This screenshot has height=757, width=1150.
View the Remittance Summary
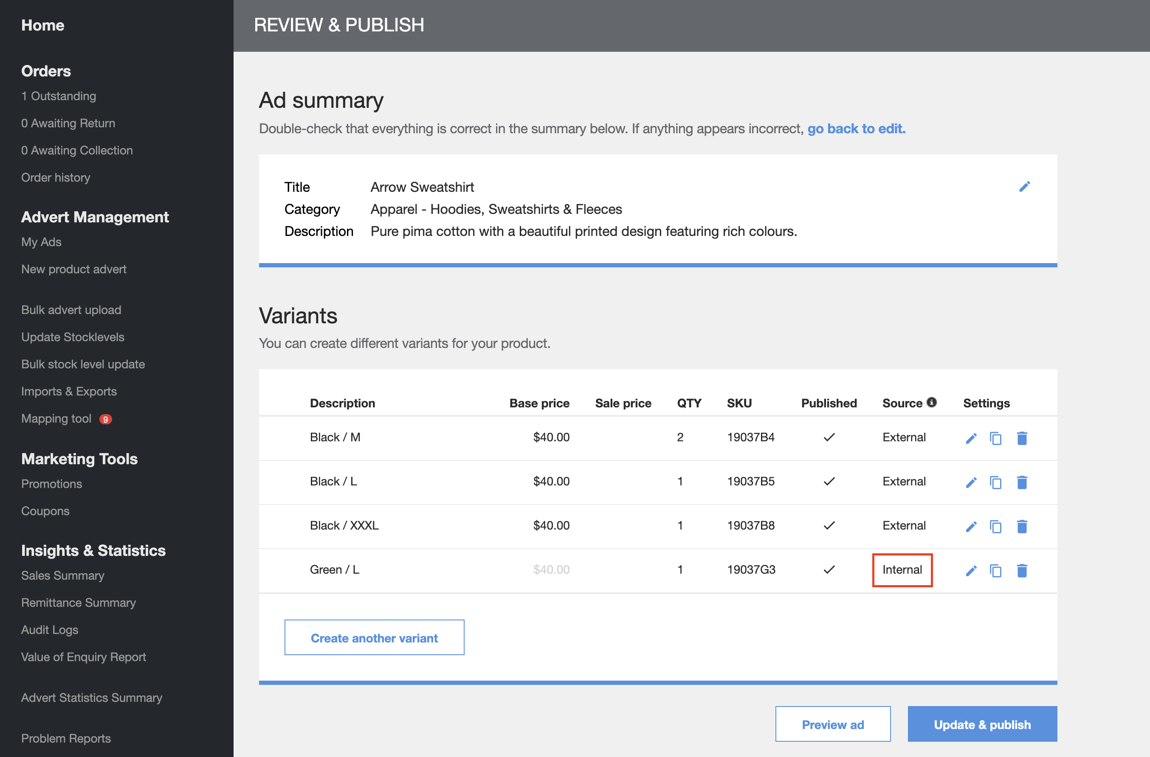tap(78, 603)
